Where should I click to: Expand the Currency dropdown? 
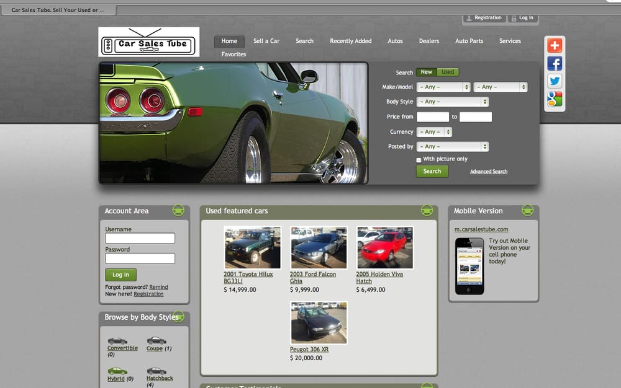[434, 132]
